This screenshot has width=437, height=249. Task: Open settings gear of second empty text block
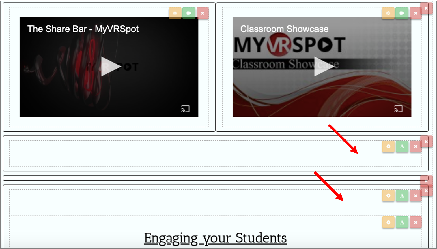point(388,196)
